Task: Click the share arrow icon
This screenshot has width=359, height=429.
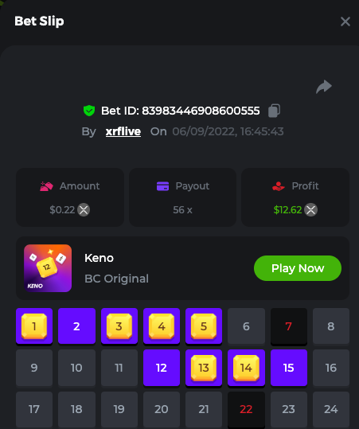Action: click(x=324, y=87)
